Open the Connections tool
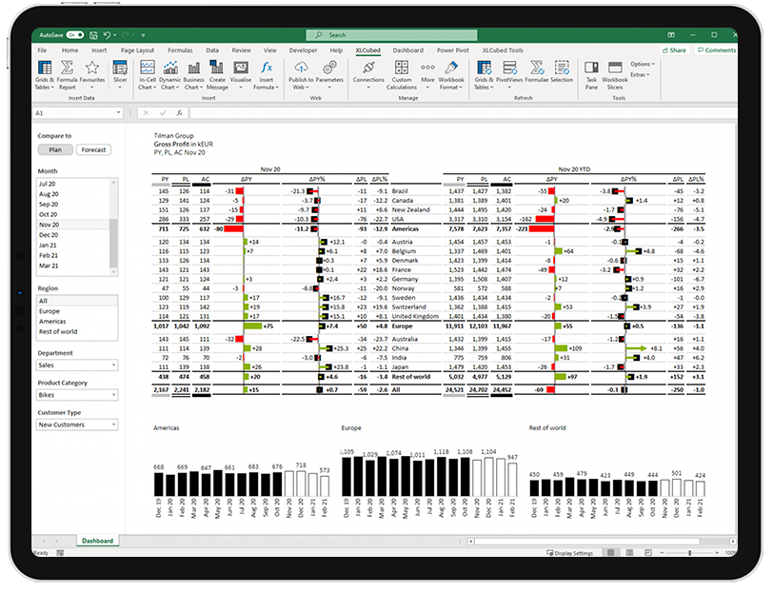 [368, 75]
